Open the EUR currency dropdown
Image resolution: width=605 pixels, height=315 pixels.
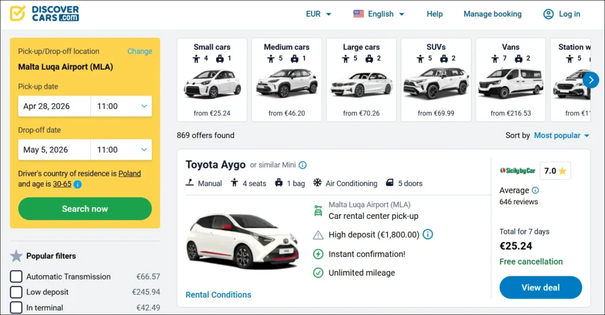(318, 14)
